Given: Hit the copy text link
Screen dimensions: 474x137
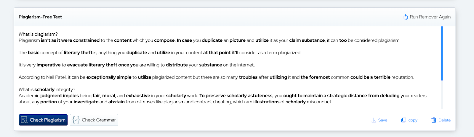Looking at the screenshot, I should (x=413, y=120).
